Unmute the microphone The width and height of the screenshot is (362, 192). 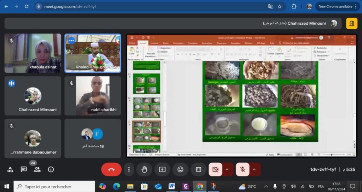[x=243, y=169]
